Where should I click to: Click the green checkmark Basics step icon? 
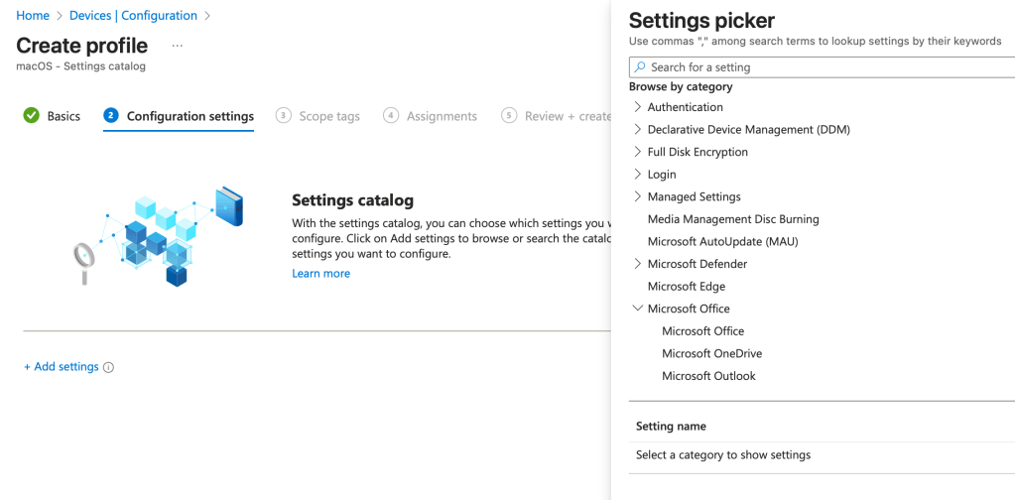pos(32,116)
